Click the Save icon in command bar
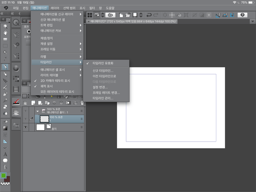This screenshot has height=192, width=256. click(135, 15)
